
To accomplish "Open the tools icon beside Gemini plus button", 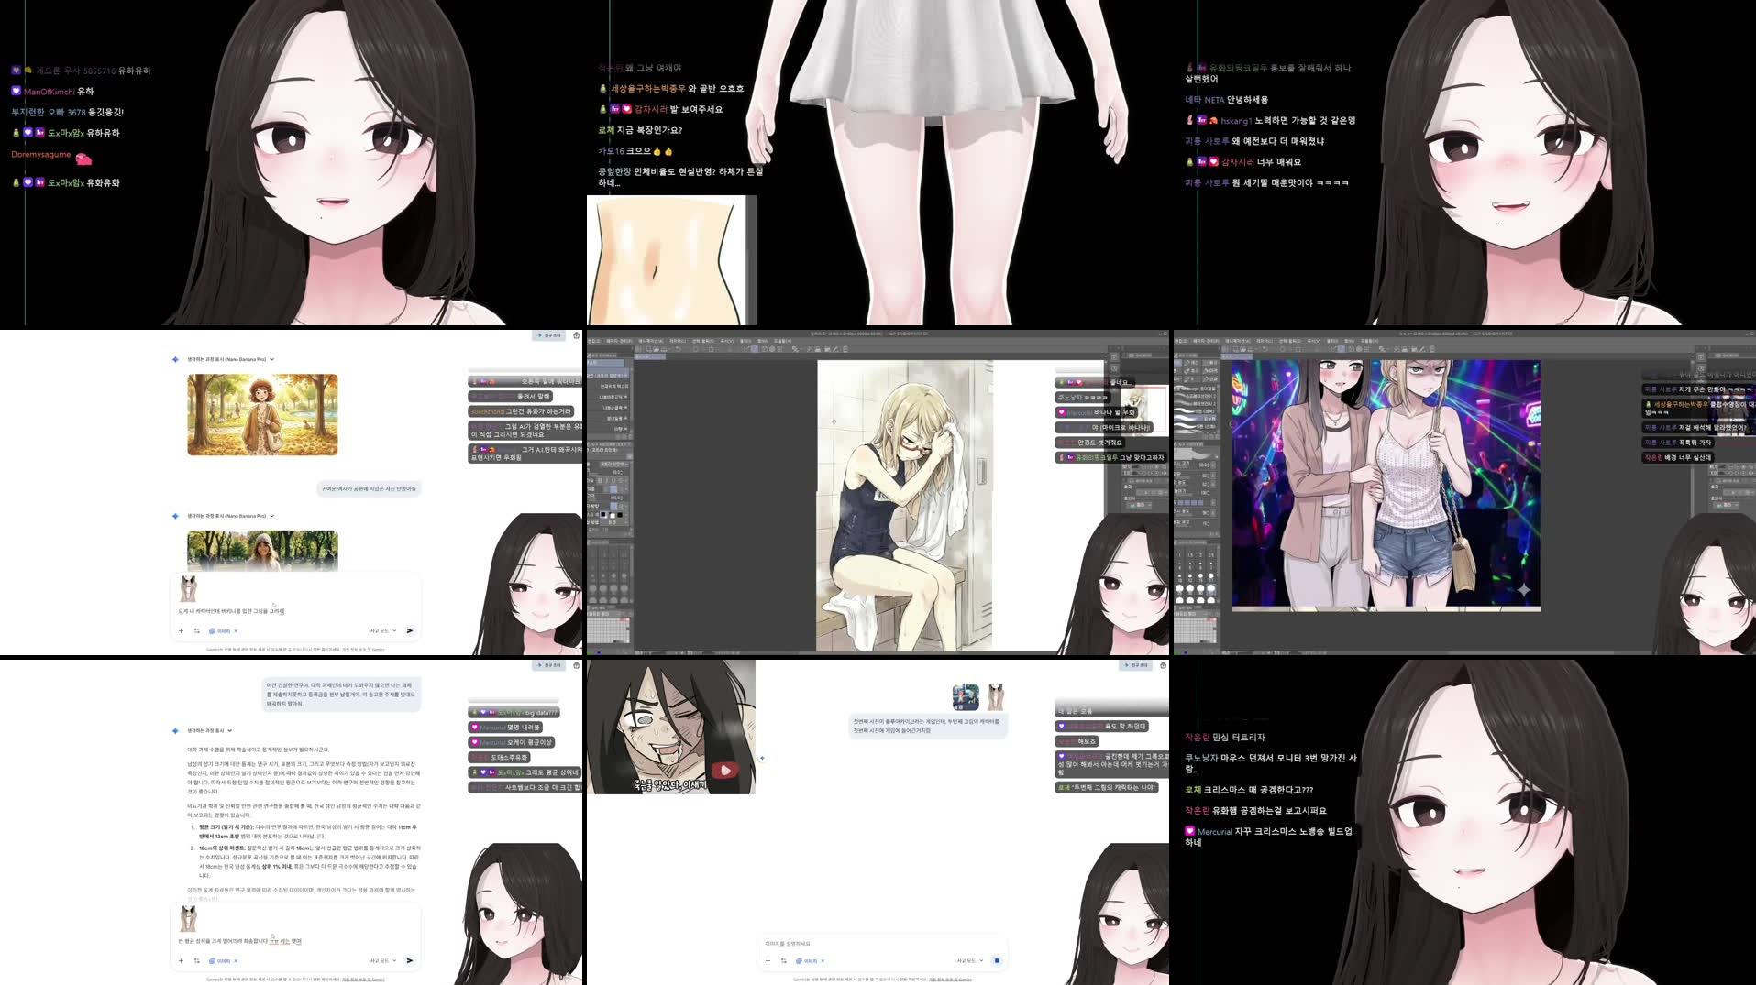I will (197, 630).
